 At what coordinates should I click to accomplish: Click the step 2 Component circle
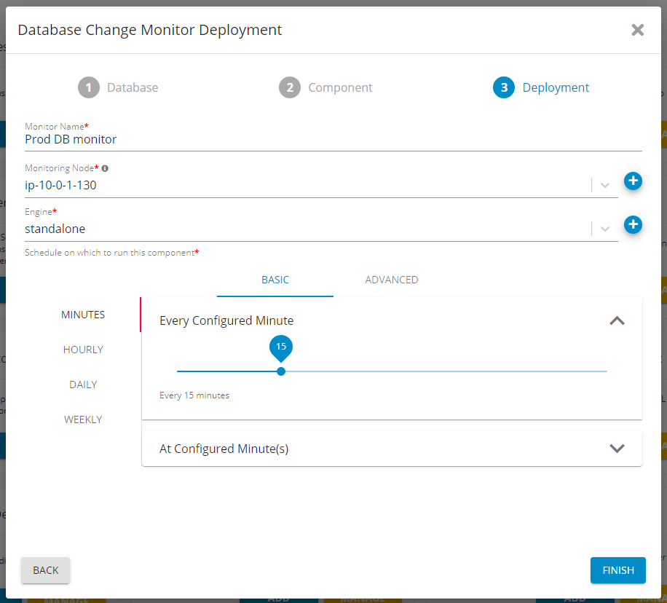[x=289, y=87]
